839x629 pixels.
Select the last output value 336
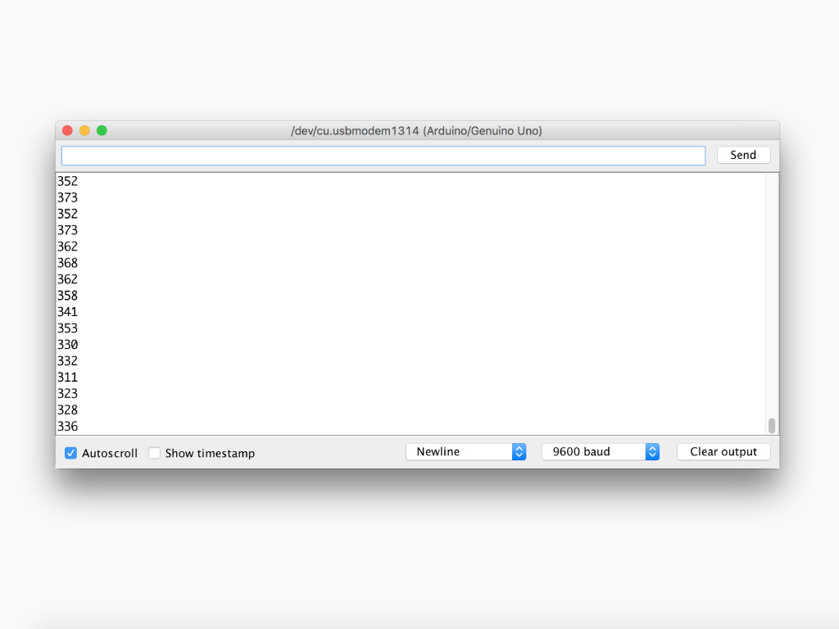coord(67,426)
